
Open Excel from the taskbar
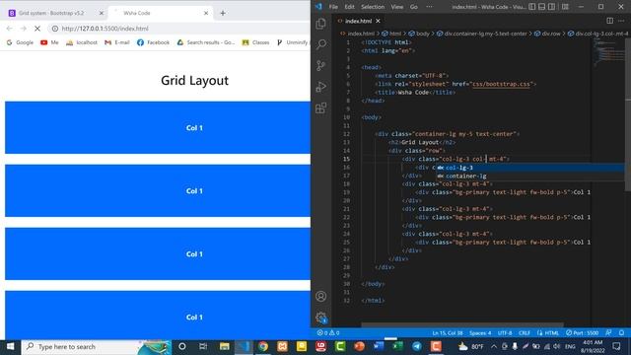coord(397,346)
